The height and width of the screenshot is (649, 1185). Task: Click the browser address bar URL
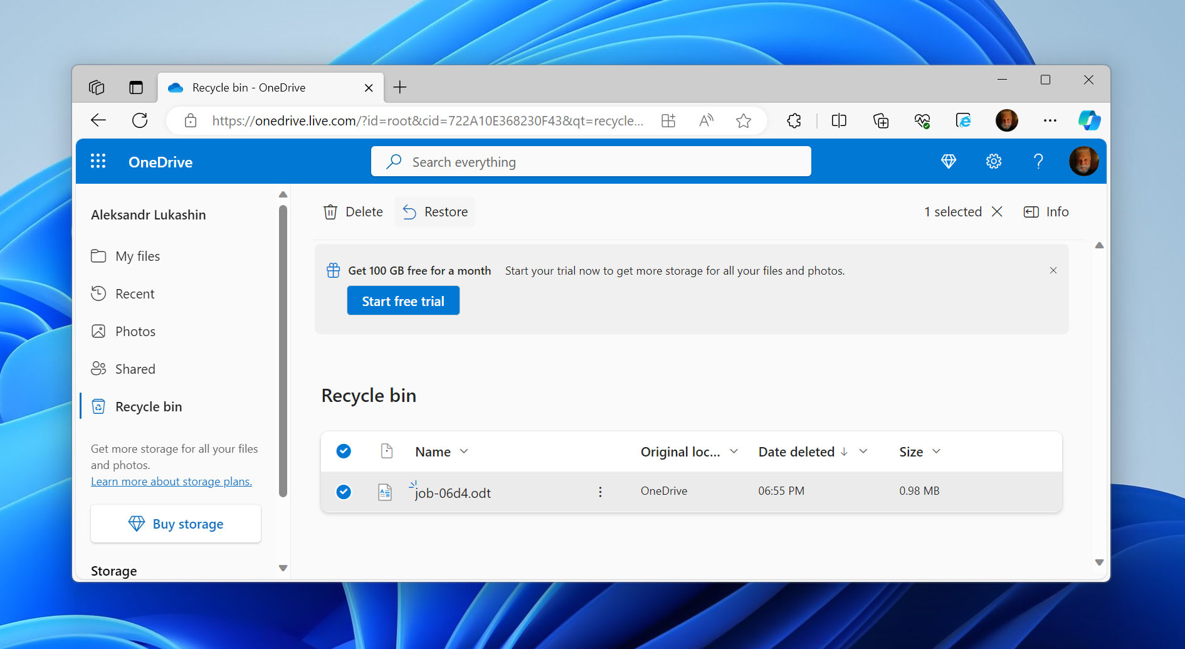tap(428, 120)
